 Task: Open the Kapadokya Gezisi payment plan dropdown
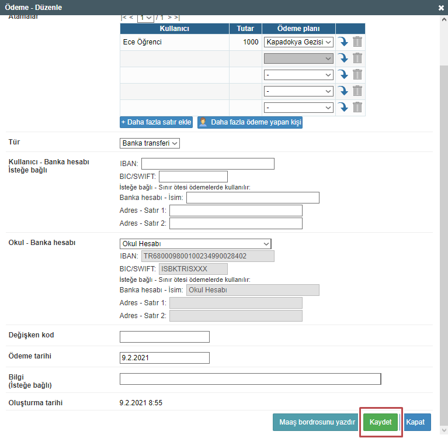(x=298, y=42)
